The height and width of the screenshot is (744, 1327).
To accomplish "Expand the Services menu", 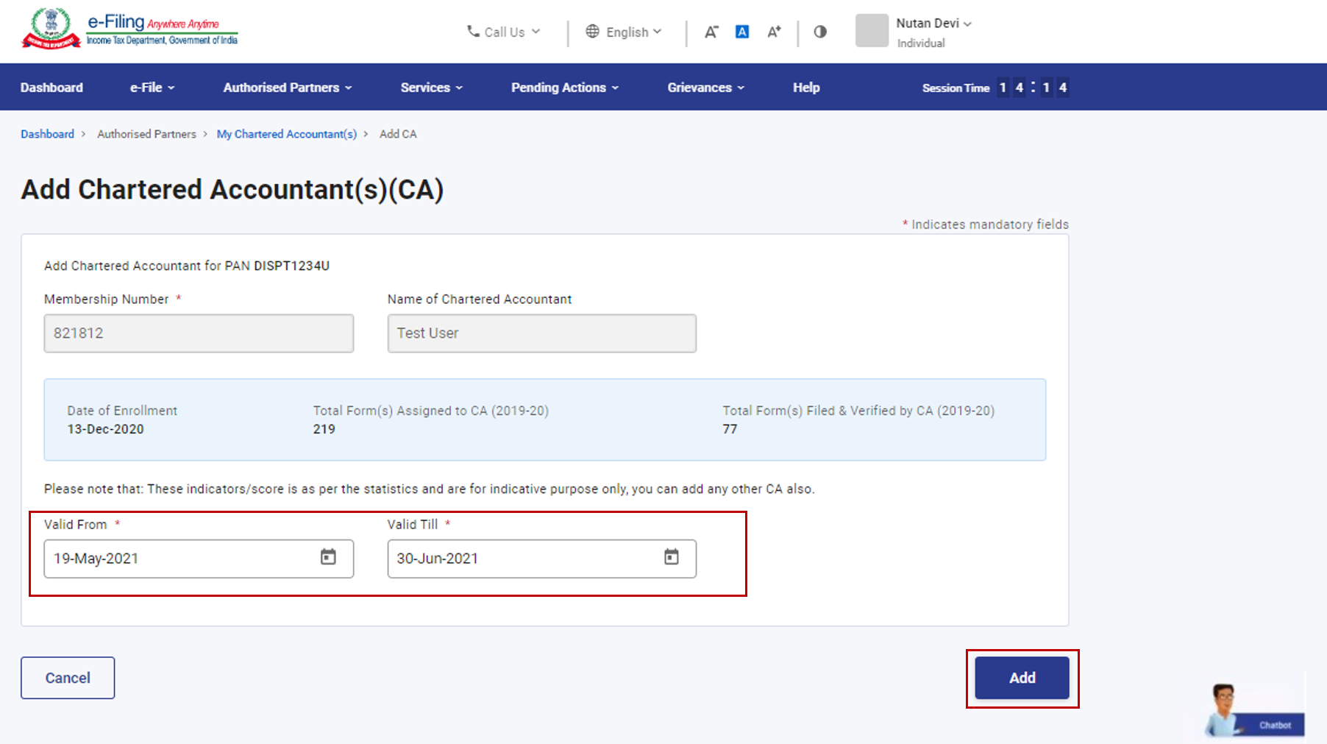I will [x=431, y=88].
